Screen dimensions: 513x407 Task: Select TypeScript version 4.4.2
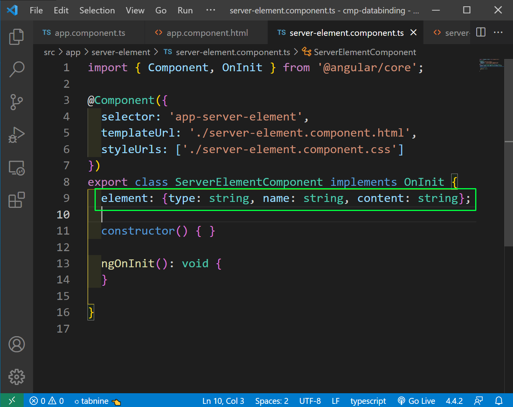point(454,401)
